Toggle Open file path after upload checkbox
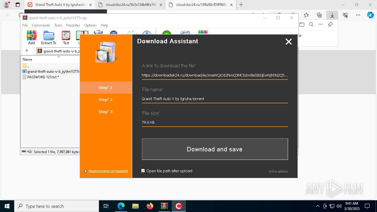 point(143,171)
